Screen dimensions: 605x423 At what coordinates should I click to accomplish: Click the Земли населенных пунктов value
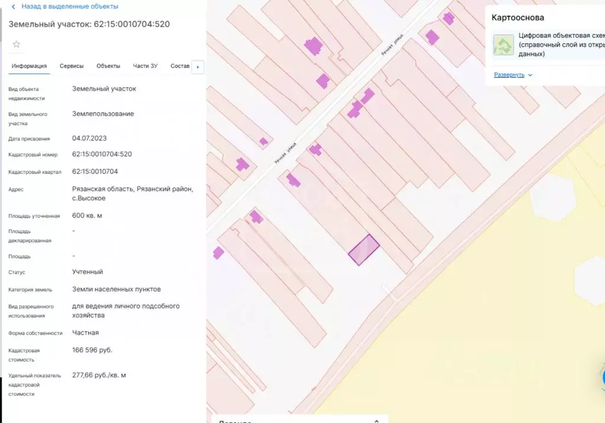[116, 289]
